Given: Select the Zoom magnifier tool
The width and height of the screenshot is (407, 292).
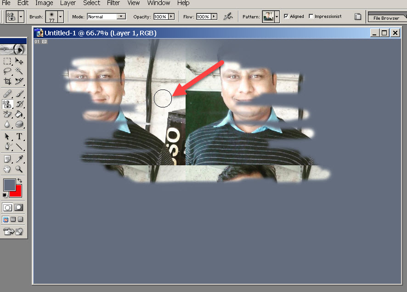Looking at the screenshot, I should (19, 169).
